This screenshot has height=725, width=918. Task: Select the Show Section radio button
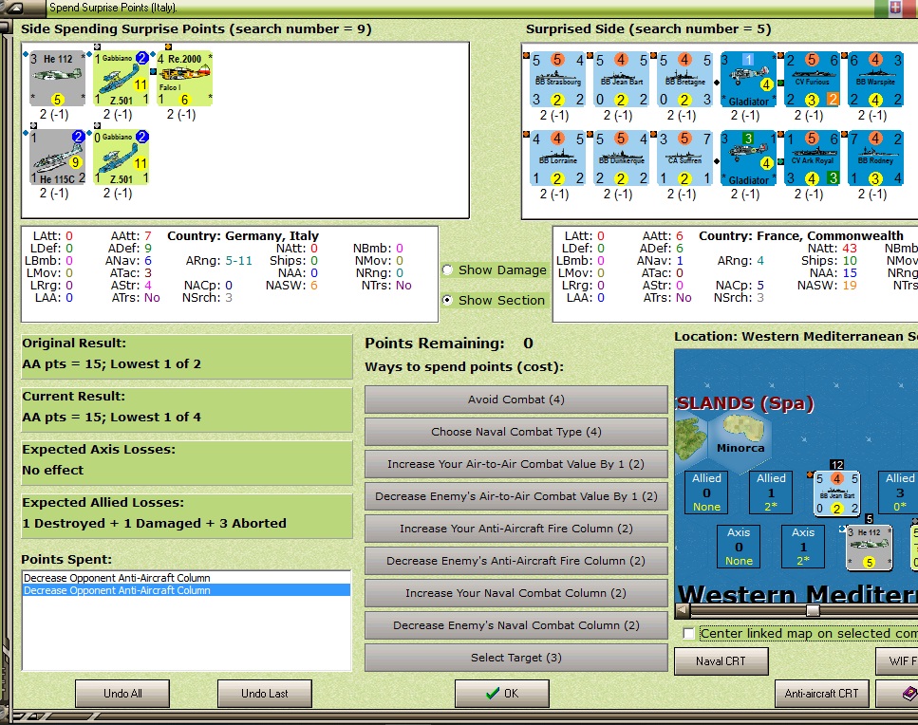[x=448, y=300]
